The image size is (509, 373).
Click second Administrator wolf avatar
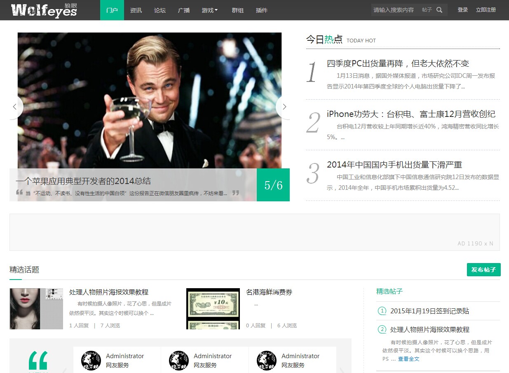pyautogui.click(x=179, y=361)
